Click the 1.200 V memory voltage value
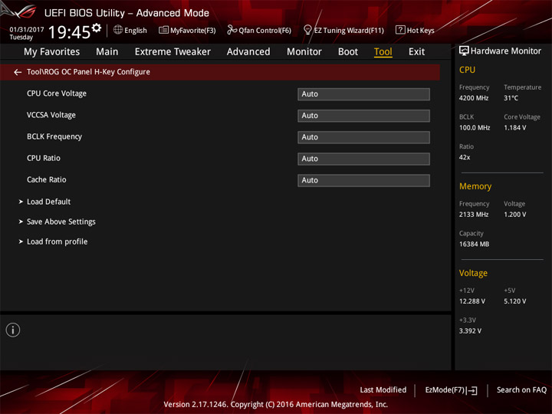 click(514, 215)
